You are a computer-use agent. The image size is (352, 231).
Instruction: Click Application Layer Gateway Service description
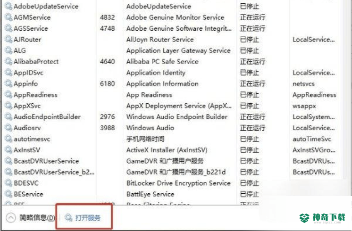178,51
